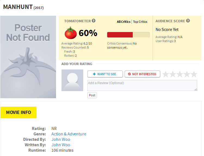Rate the movie three stars
This screenshot has height=156, width=204.
(x=180, y=74)
